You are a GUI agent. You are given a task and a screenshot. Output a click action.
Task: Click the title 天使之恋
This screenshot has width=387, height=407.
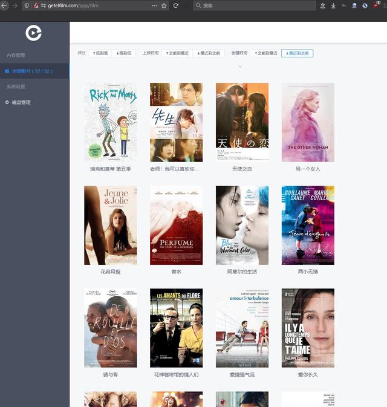click(x=242, y=169)
